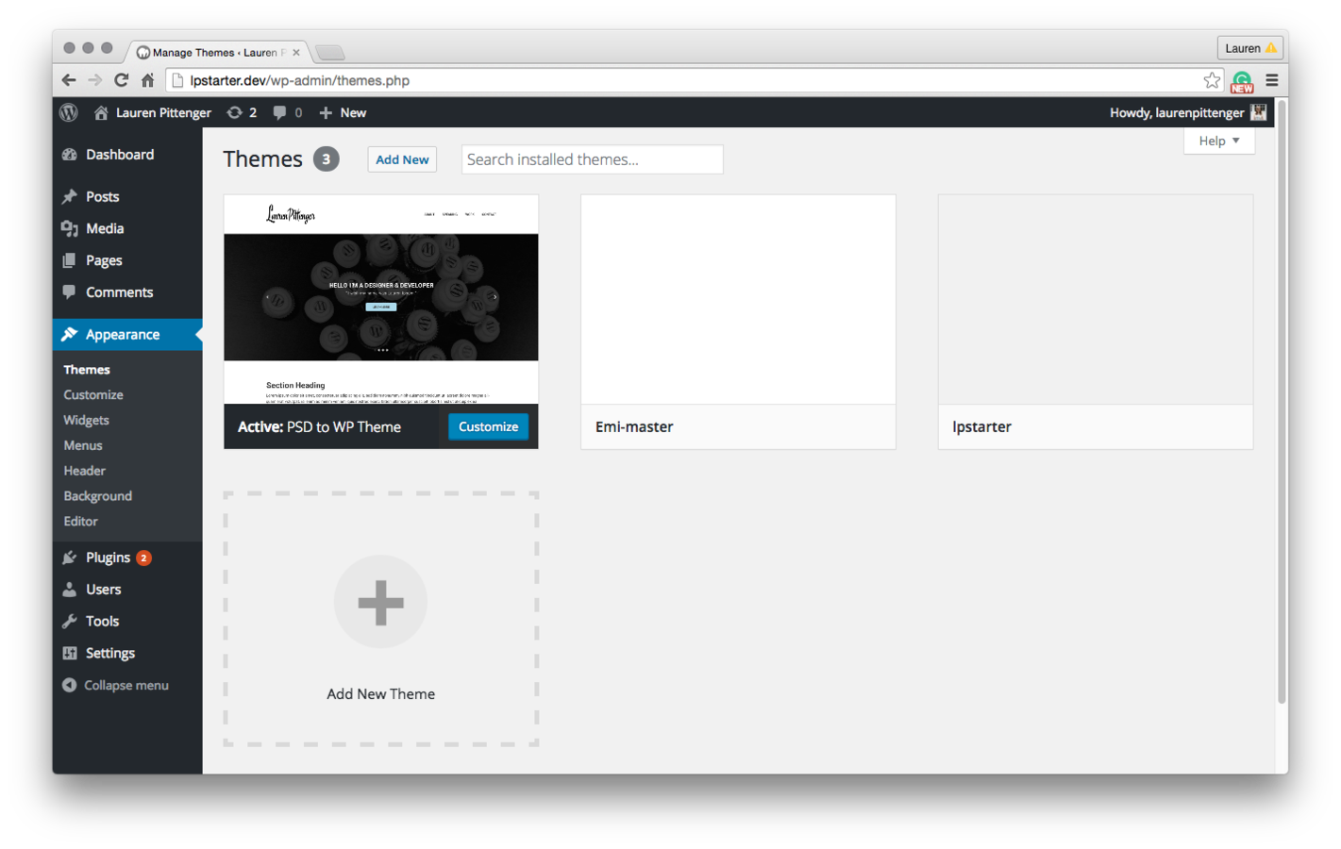Click the large plus Add New Theme icon

pyautogui.click(x=380, y=602)
